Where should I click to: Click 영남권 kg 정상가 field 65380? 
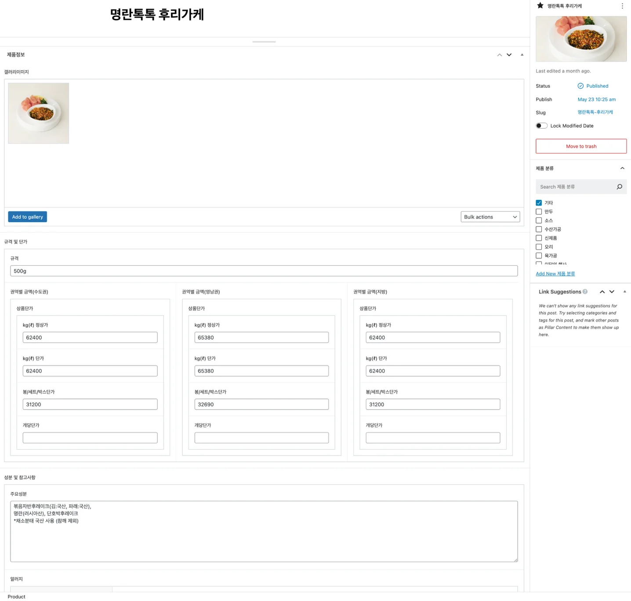(261, 337)
